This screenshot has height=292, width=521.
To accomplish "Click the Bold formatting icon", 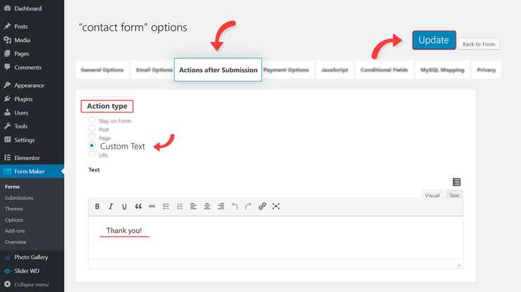I will pos(97,206).
